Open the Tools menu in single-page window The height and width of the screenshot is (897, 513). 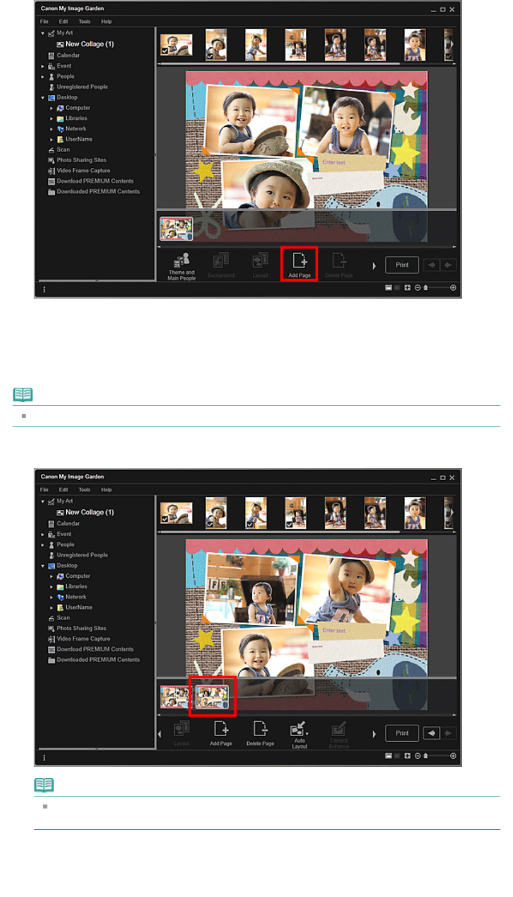84,22
